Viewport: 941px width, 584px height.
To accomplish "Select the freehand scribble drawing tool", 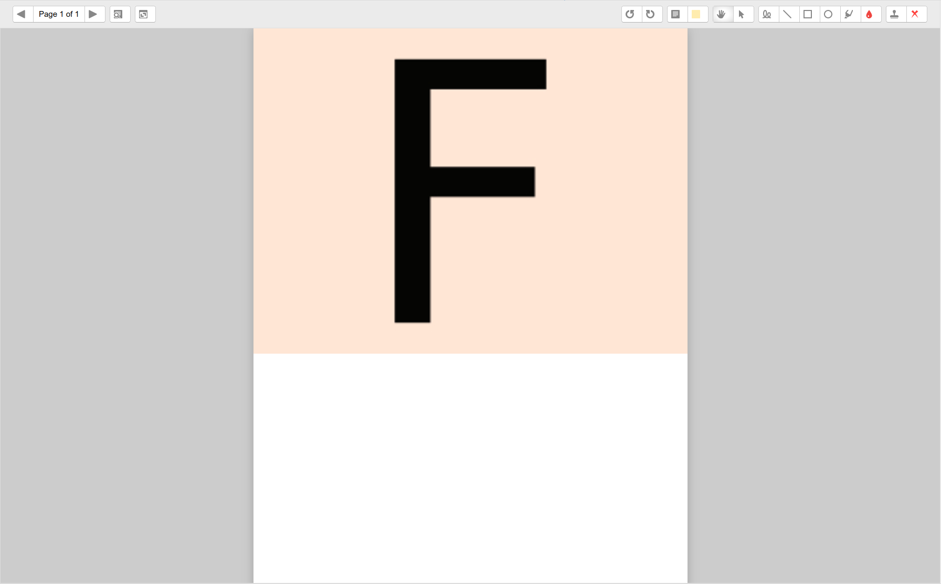I will coord(768,14).
